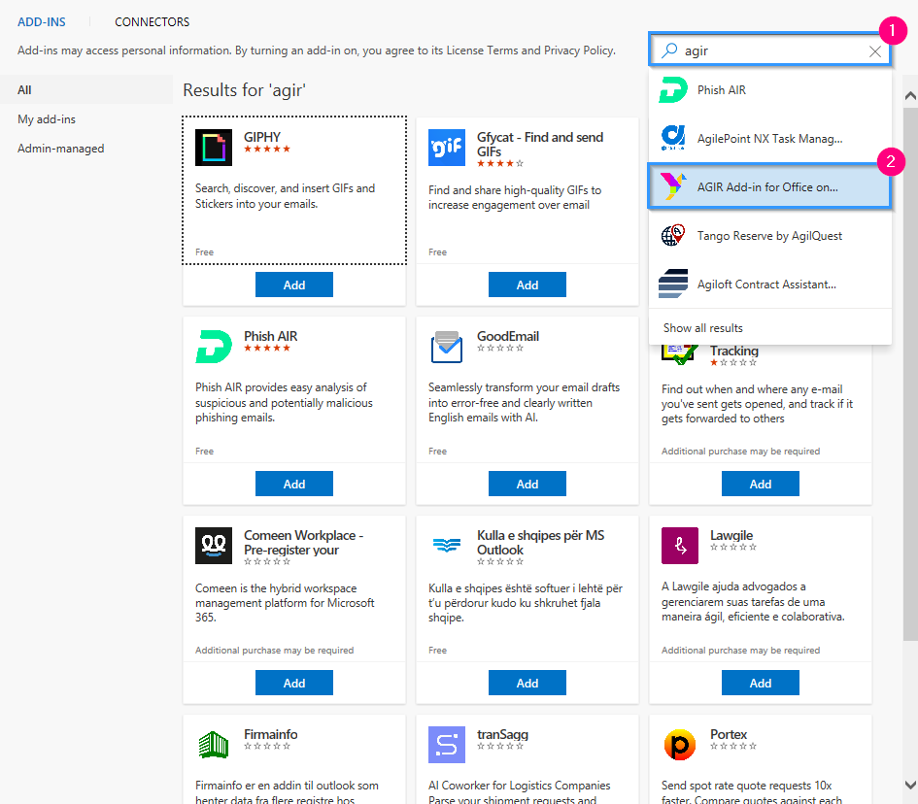Click GoodEmail description text
This screenshot has width=918, height=804.
click(x=524, y=403)
